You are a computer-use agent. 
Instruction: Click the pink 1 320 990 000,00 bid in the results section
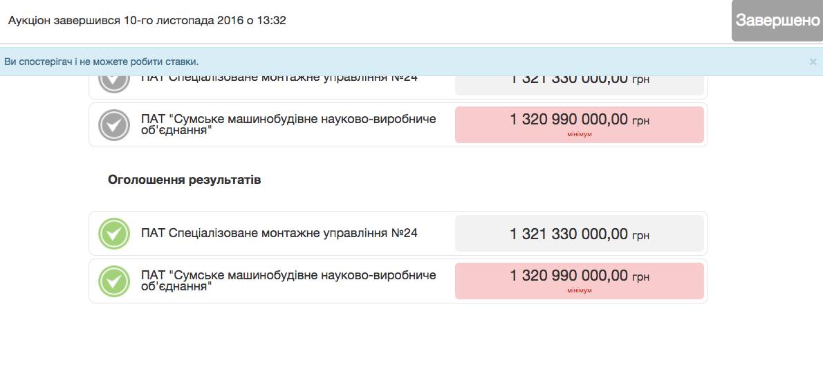pyautogui.click(x=579, y=281)
